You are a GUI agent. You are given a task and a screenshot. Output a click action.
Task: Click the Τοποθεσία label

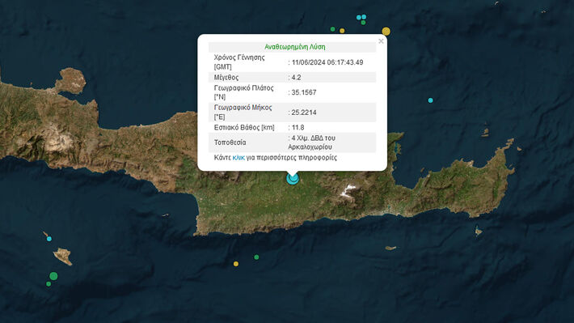click(x=230, y=142)
